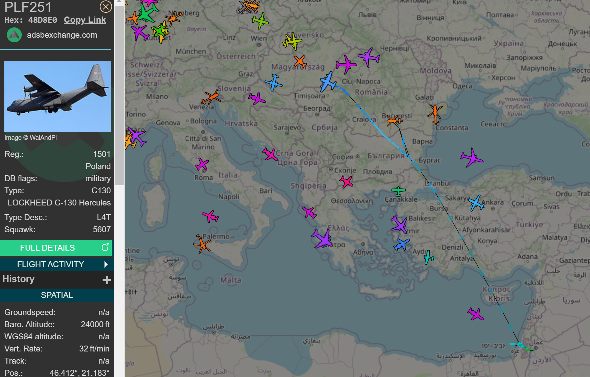Screen dimensions: 590x377
Task: Click the sidebar vertical scrollbar thumb
Action: pyautogui.click(x=119, y=93)
